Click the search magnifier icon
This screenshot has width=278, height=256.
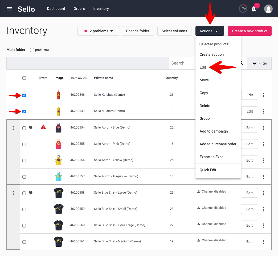pos(242,63)
